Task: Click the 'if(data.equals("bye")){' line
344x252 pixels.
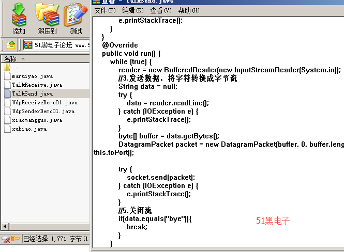Action: 155,218
